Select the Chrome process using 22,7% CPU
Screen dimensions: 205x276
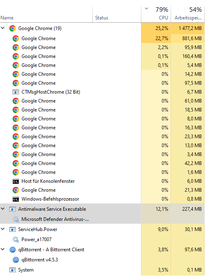[102, 39]
